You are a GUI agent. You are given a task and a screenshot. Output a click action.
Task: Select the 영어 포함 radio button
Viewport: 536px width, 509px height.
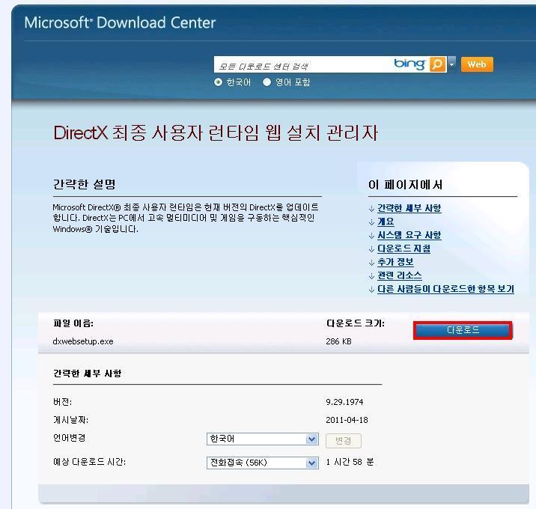point(267,82)
